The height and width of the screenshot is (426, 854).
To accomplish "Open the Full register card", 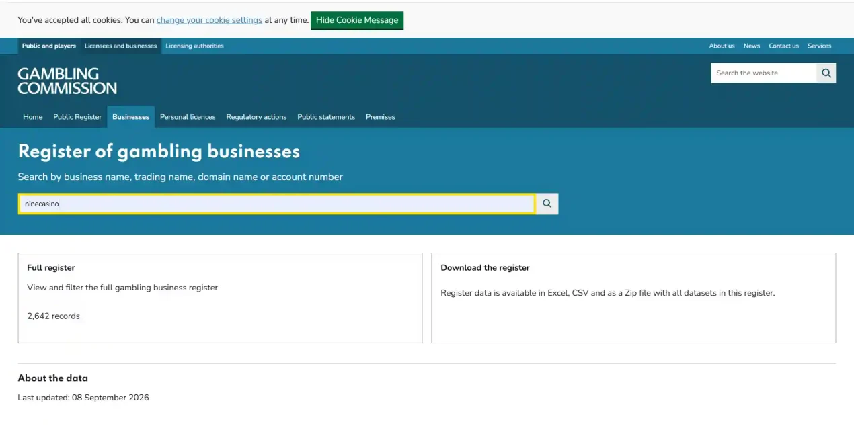I will click(x=220, y=298).
